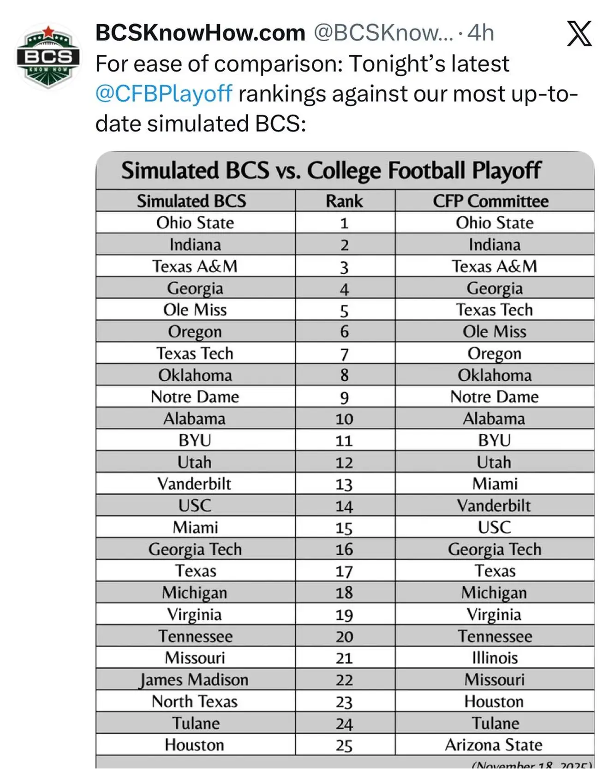Open the Simulated BCS vs. College Football Playoff image title
The image size is (609, 774).
331,170
